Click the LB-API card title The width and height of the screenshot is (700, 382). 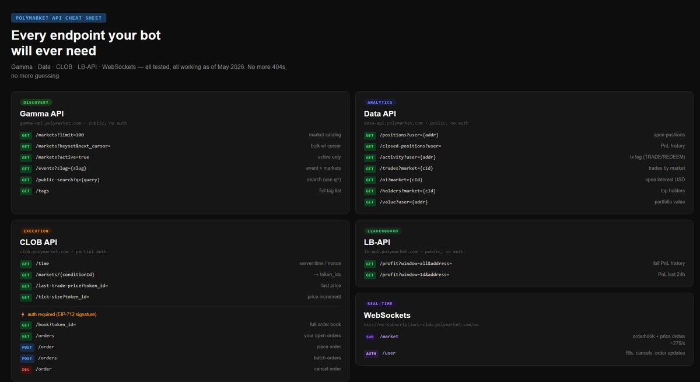377,242
